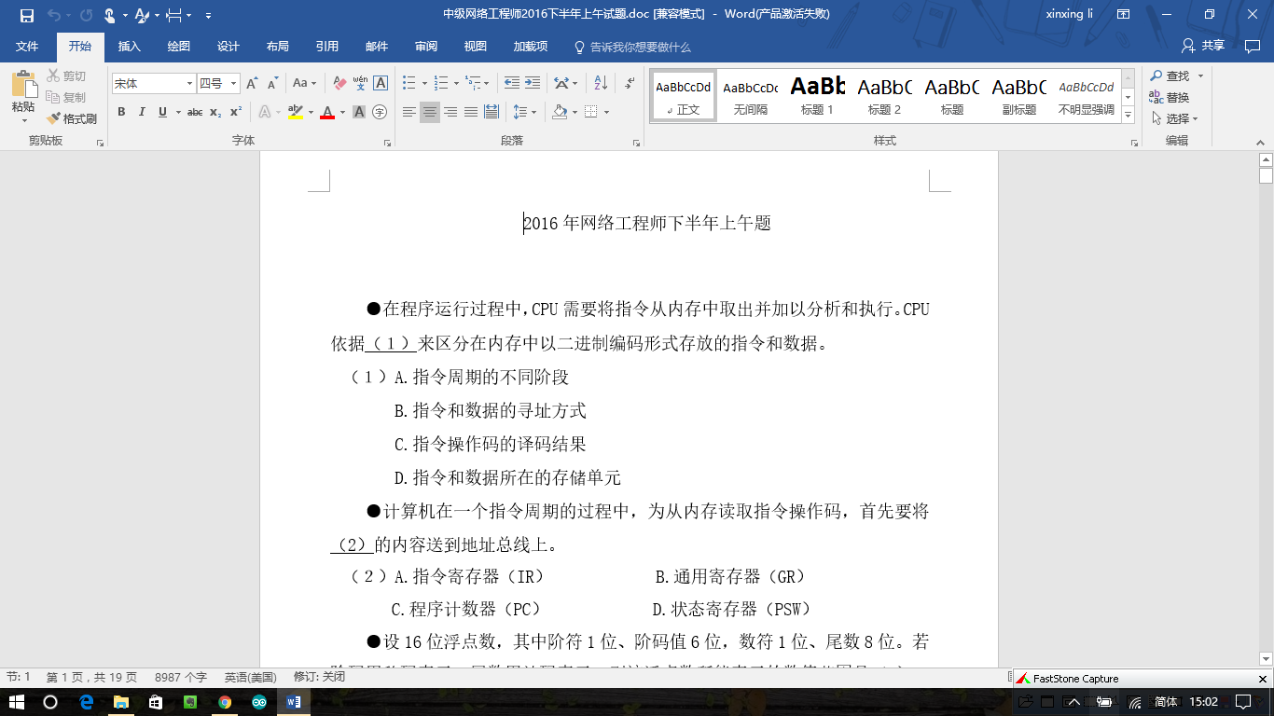Open Chrome from the taskbar

225,702
